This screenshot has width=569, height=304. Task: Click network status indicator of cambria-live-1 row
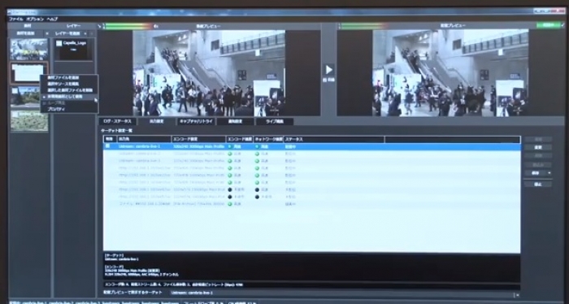(x=258, y=146)
